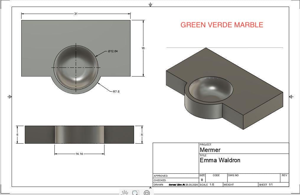This screenshot has height=195, width=300.
Task: Select the left 5 thickness dimension
Action: tap(17, 135)
